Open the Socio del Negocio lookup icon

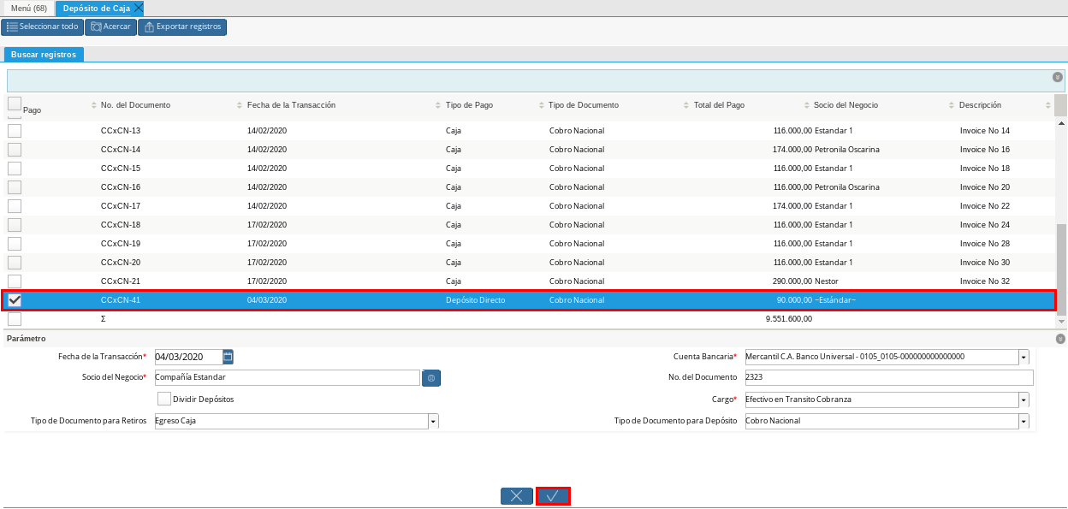[x=431, y=378]
